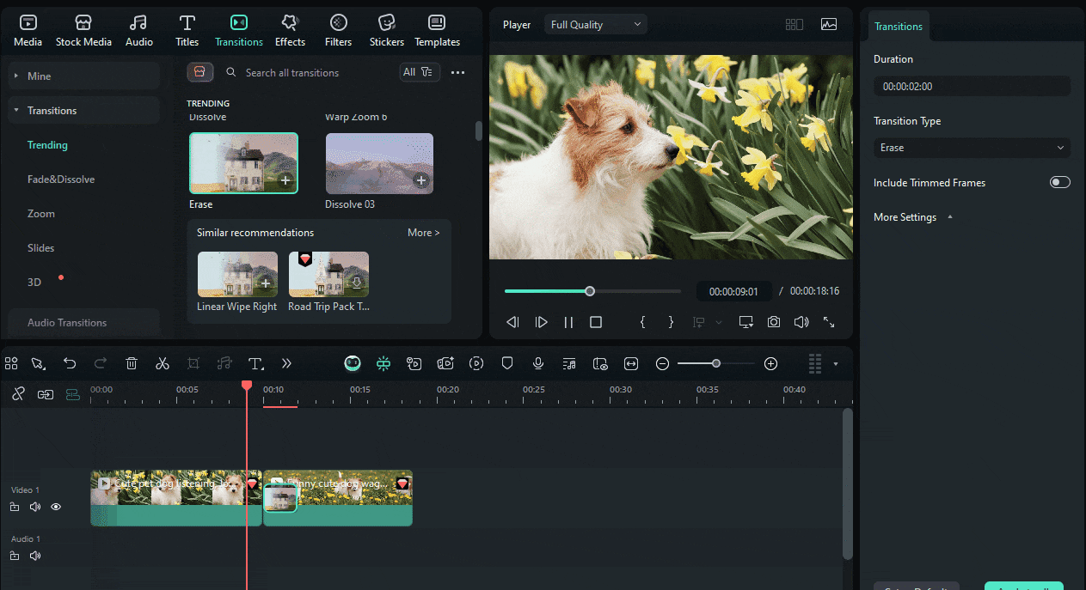Select the text tool in timeline toolbar
This screenshot has height=590, width=1086.
[x=255, y=363]
